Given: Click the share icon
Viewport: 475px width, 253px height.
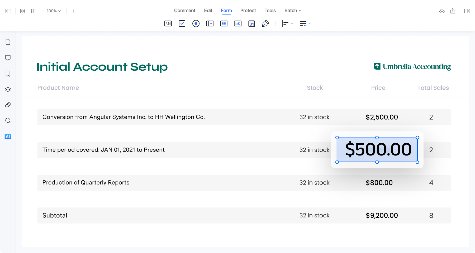Looking at the screenshot, I should point(453,11).
